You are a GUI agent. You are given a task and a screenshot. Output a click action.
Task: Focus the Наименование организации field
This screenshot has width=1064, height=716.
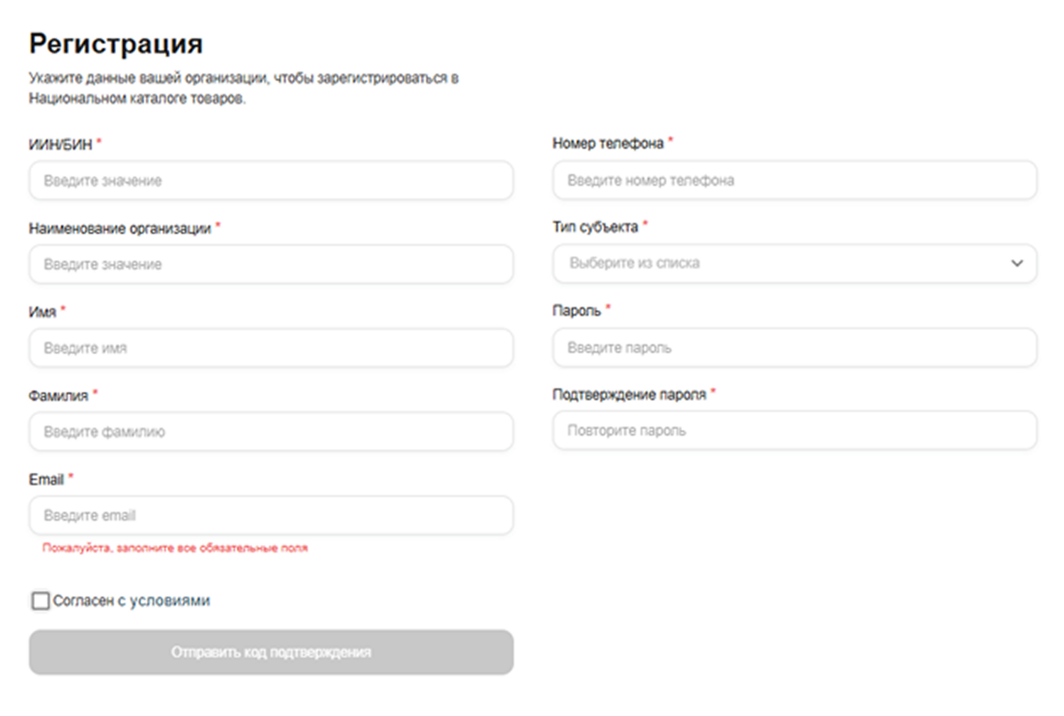pyautogui.click(x=271, y=264)
